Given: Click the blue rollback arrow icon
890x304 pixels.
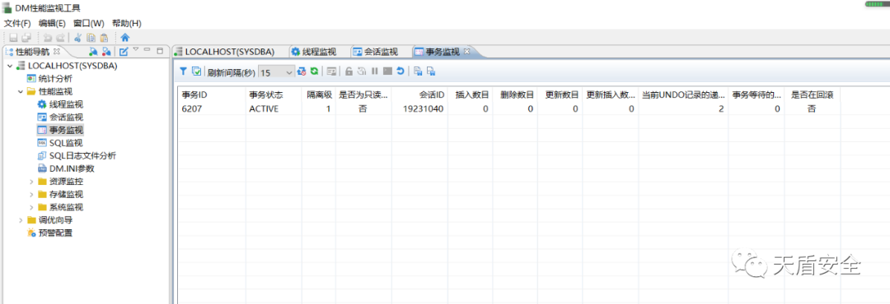Looking at the screenshot, I should (x=400, y=71).
